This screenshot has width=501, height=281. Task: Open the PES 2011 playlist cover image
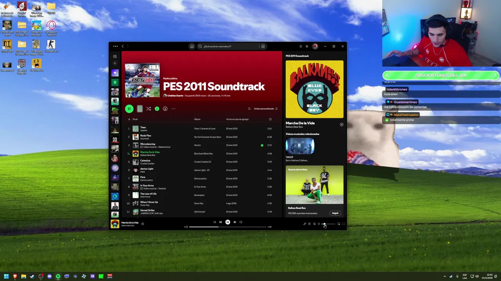142,80
